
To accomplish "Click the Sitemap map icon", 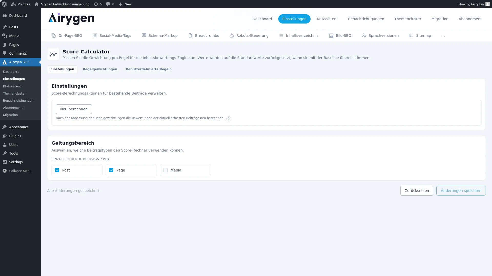I will (412, 36).
